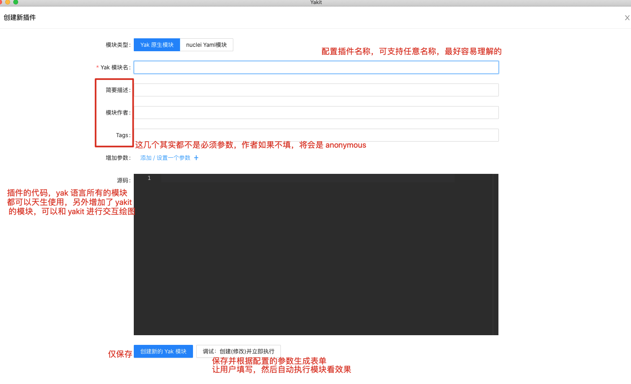631x384 pixels.
Task: Focus the Yak 模块名 input field
Action: pyautogui.click(x=316, y=67)
